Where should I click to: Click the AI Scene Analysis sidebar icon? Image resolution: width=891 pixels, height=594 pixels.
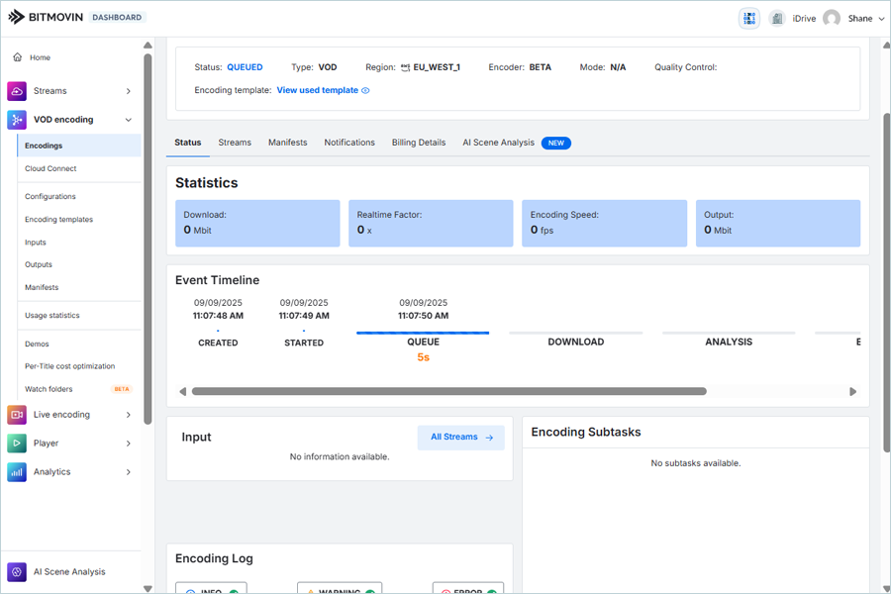point(17,572)
